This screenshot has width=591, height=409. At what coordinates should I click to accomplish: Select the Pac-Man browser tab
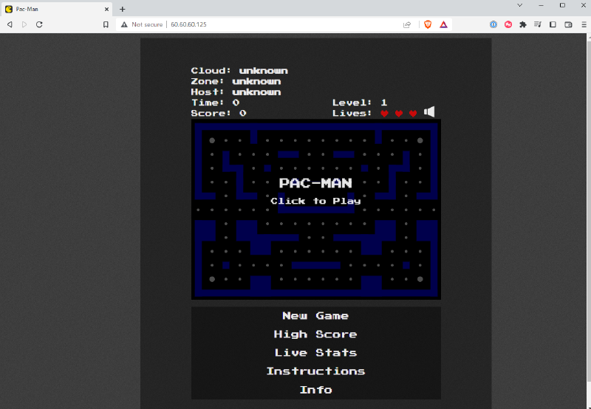(x=58, y=9)
